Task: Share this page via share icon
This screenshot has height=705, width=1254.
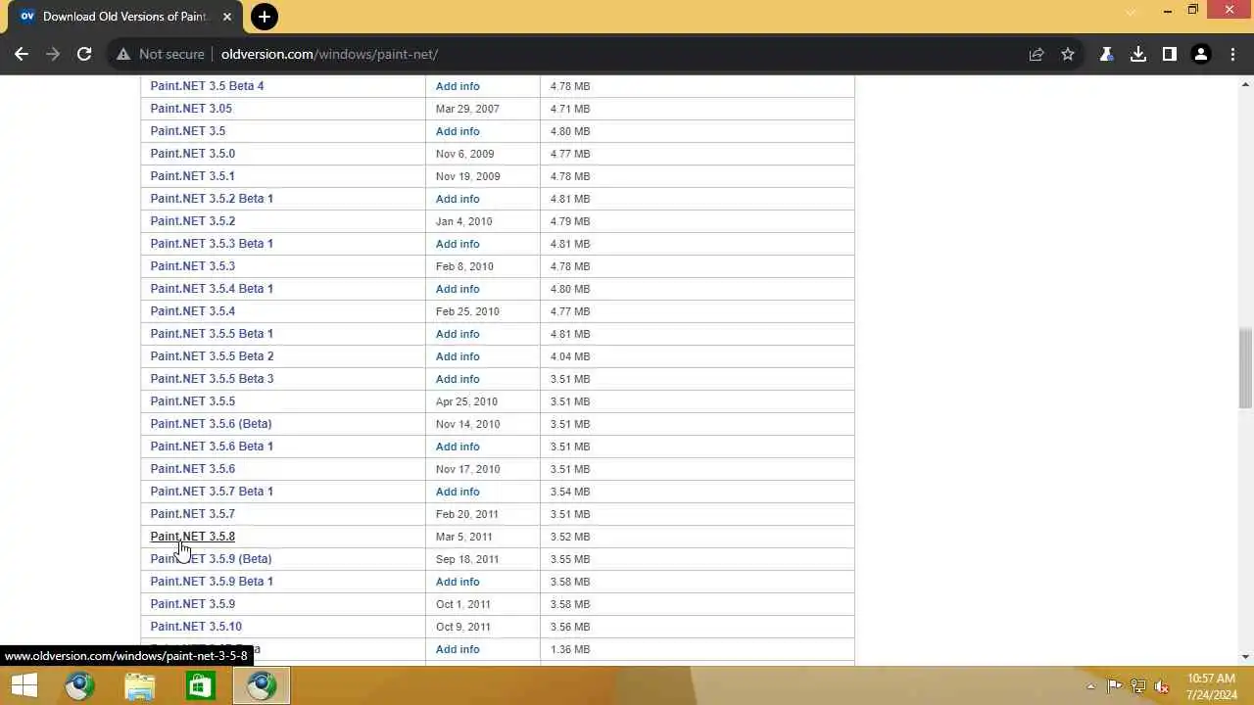Action: coord(1037,54)
